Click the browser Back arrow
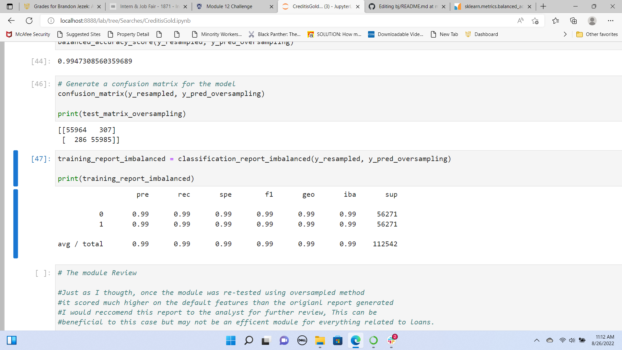 (11, 21)
